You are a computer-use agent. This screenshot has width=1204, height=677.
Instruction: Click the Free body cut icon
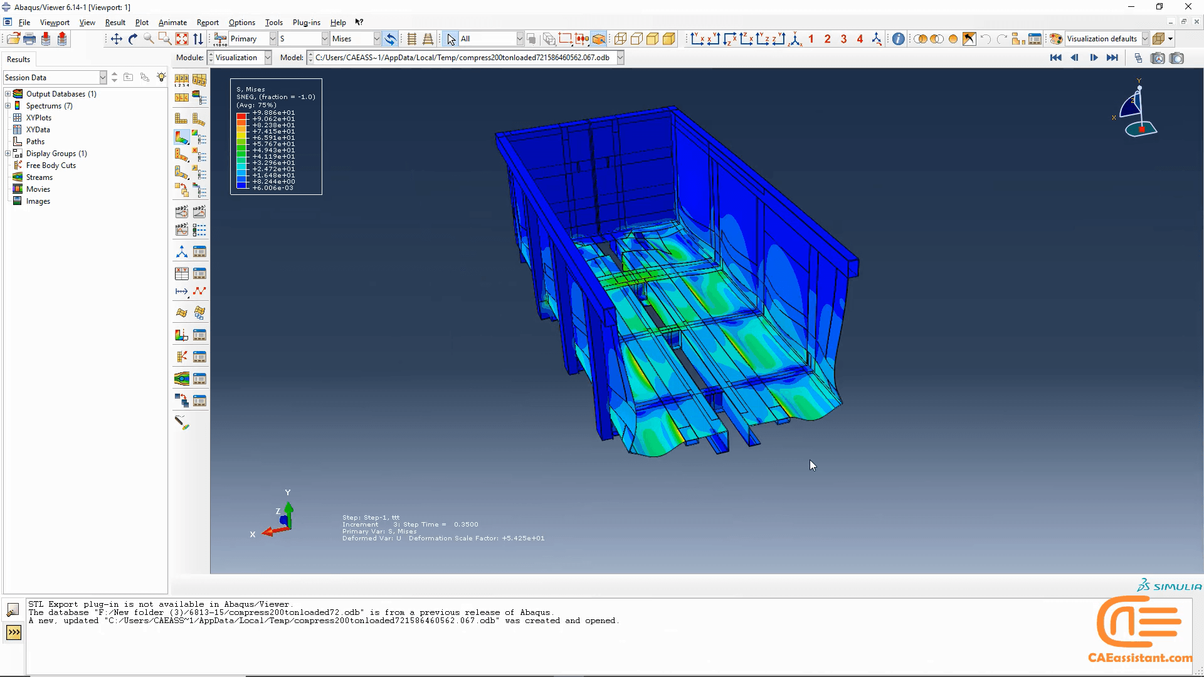tap(181, 357)
